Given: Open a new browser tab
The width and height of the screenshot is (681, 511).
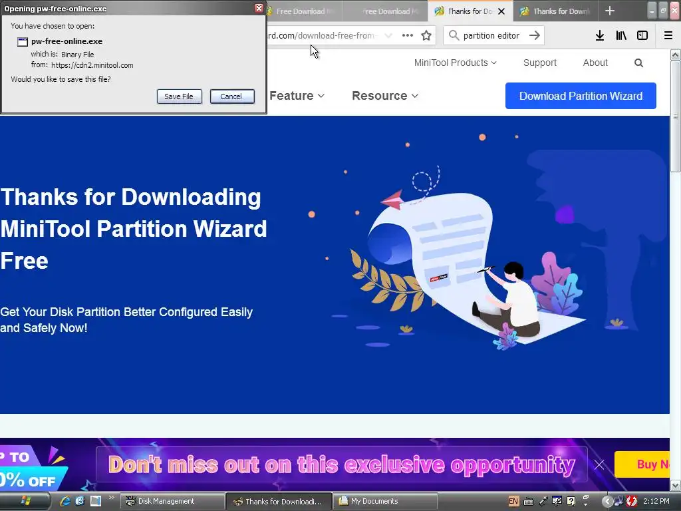Looking at the screenshot, I should point(610,11).
